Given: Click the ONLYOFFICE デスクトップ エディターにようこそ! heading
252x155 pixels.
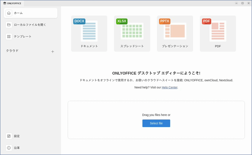Looking at the screenshot, I should pos(156,73).
